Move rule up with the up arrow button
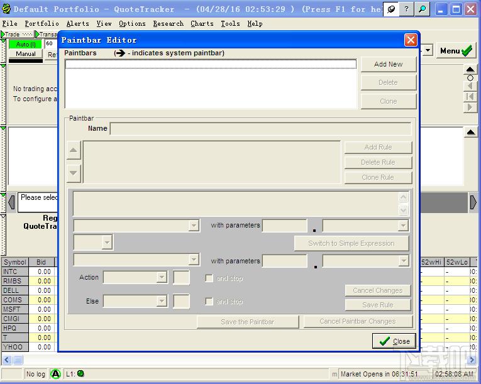481x384 pixels. (74, 150)
